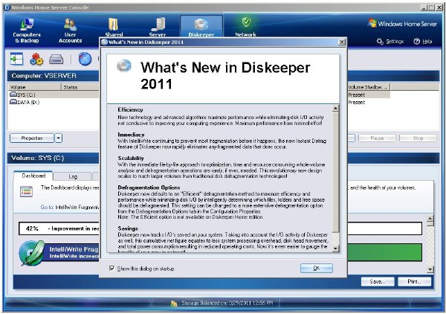This screenshot has width=446, height=314.
Task: Open Help in the console header
Action: 423,42
